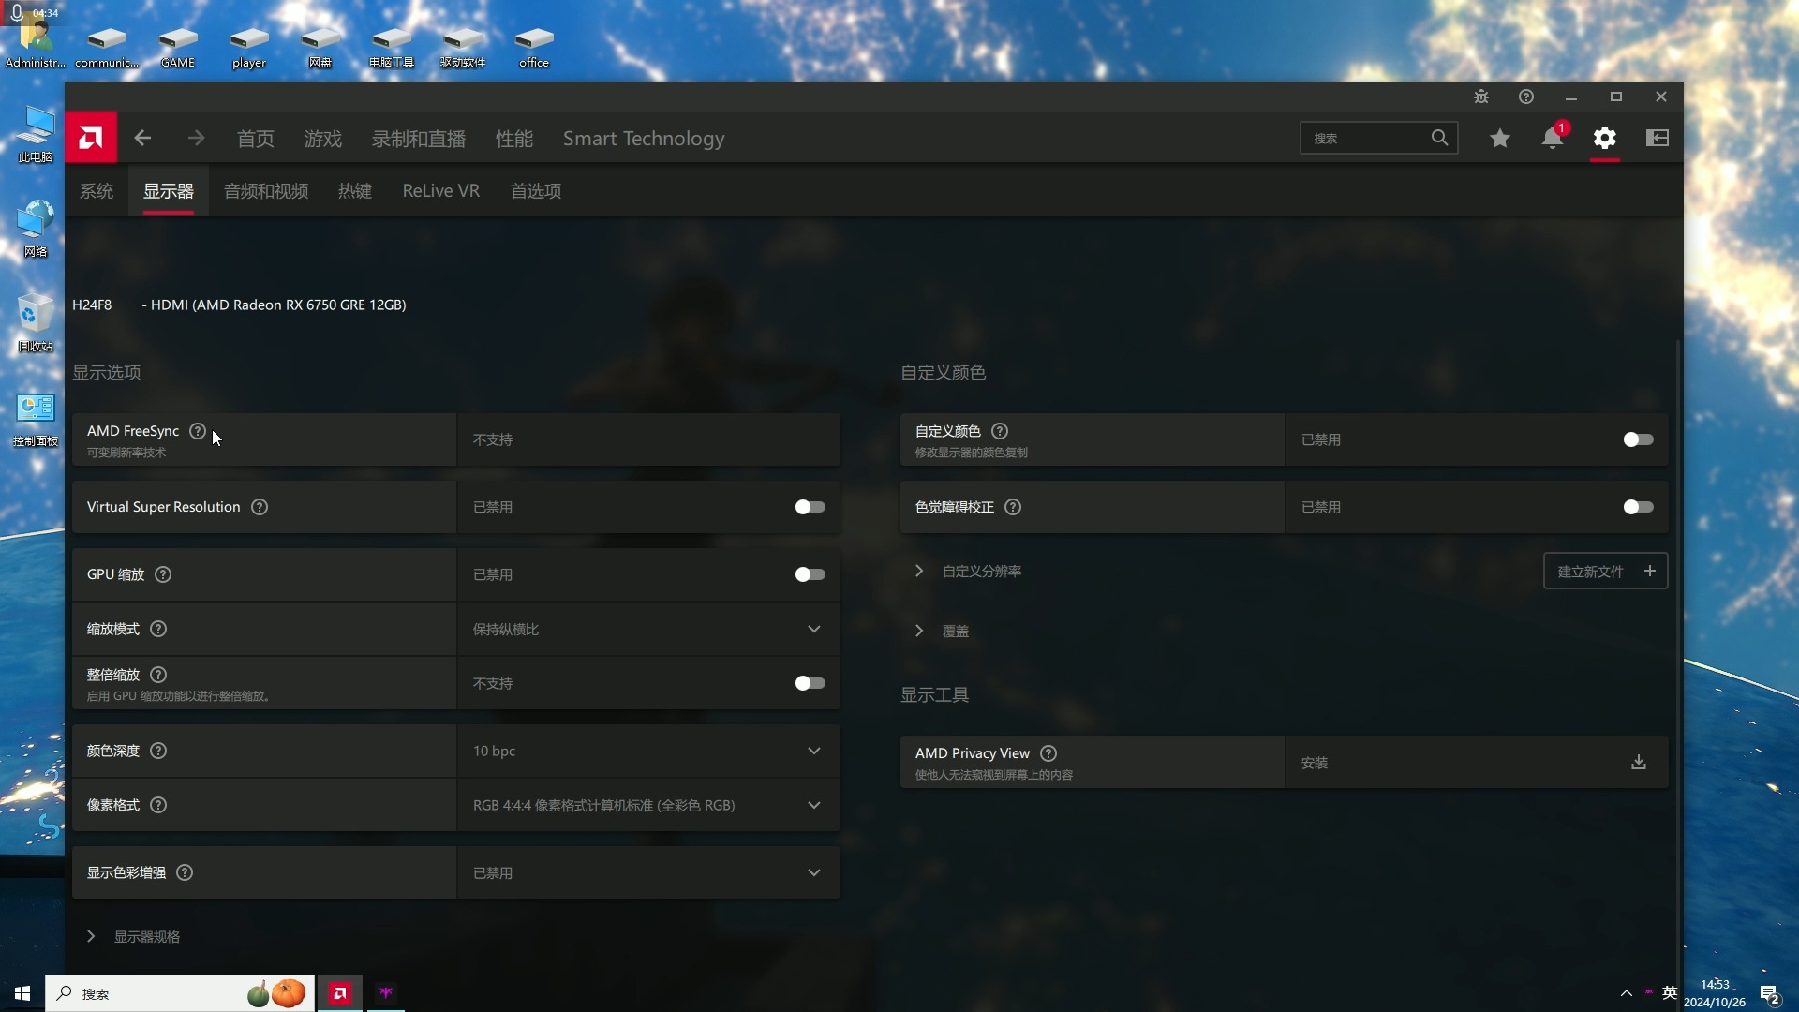The image size is (1799, 1012).
Task: Click the taskbar clock 2024/10/26
Action: coord(1715,993)
